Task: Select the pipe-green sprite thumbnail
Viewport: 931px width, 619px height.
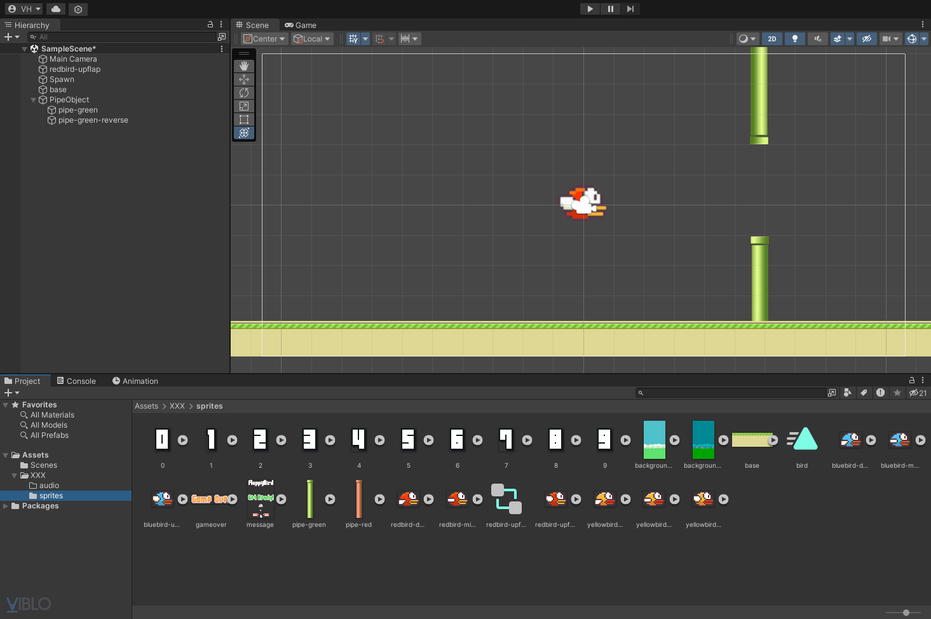Action: coord(309,500)
